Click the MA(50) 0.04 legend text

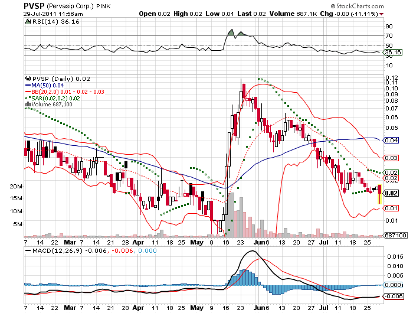[48, 86]
